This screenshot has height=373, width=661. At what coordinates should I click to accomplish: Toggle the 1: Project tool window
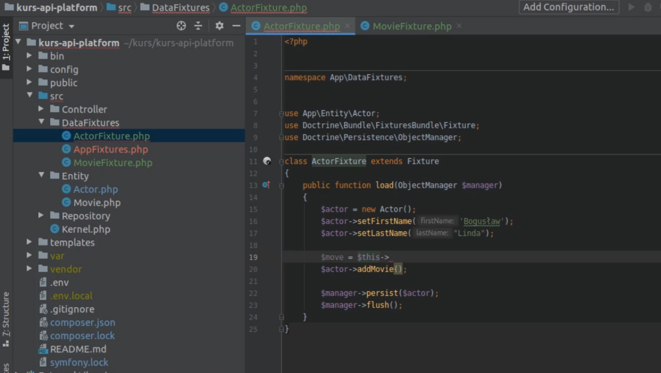click(6, 46)
